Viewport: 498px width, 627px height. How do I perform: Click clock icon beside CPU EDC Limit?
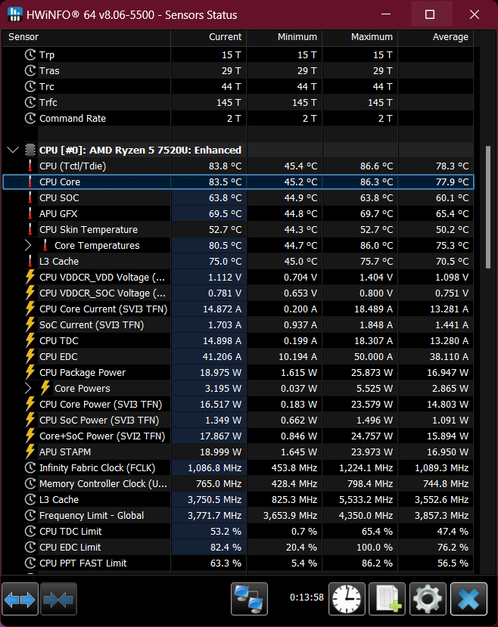[x=30, y=547]
